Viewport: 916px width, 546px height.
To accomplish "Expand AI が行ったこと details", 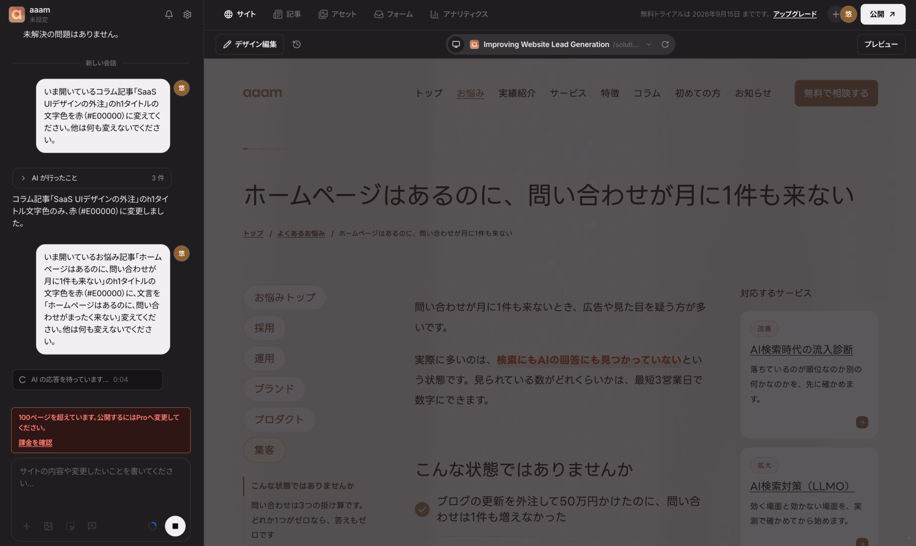I will pyautogui.click(x=92, y=178).
